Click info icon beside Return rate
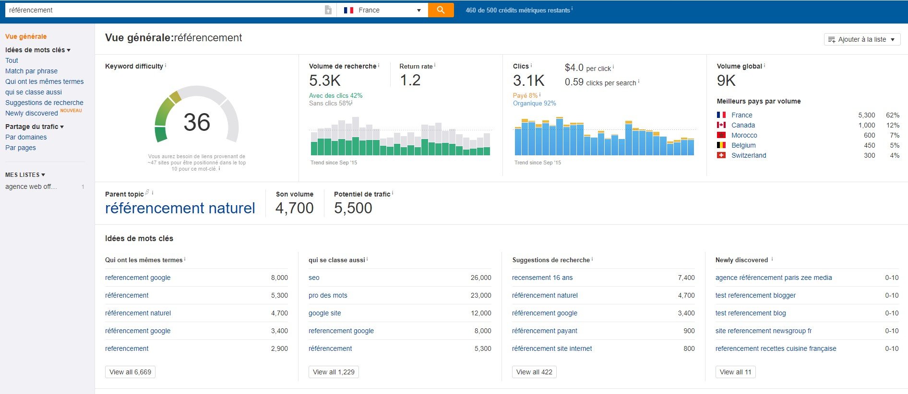 click(435, 65)
